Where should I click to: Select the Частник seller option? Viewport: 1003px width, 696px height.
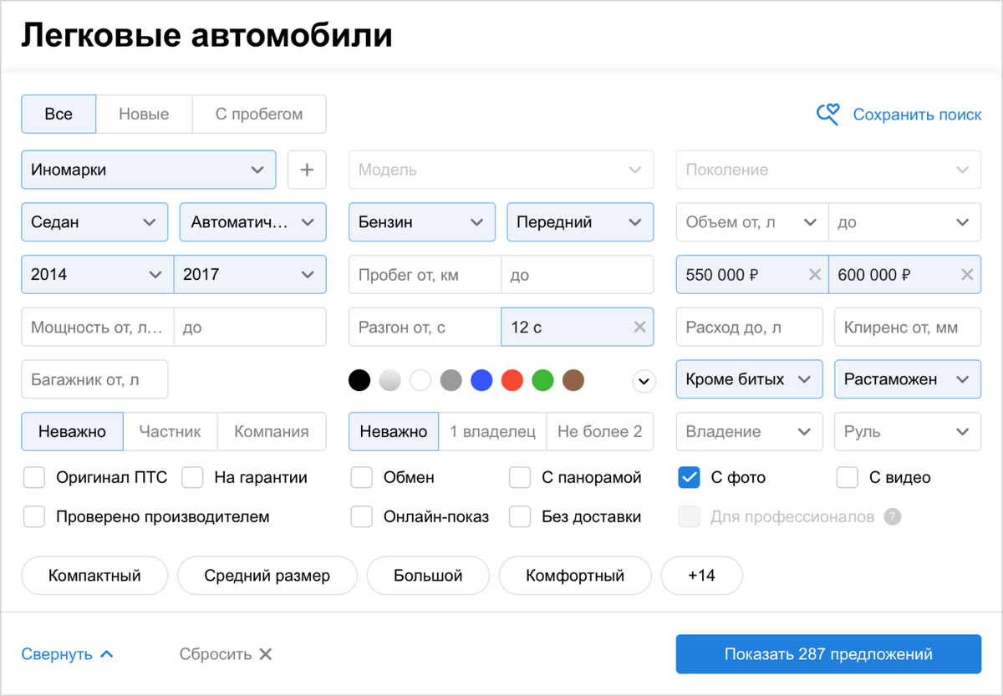(171, 432)
